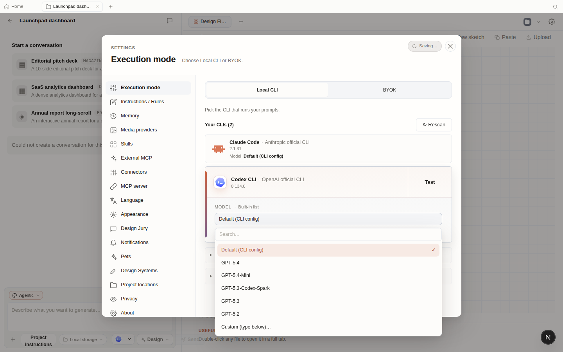This screenshot has height=352, width=563.
Task: Open External MCP section
Action: [148, 158]
